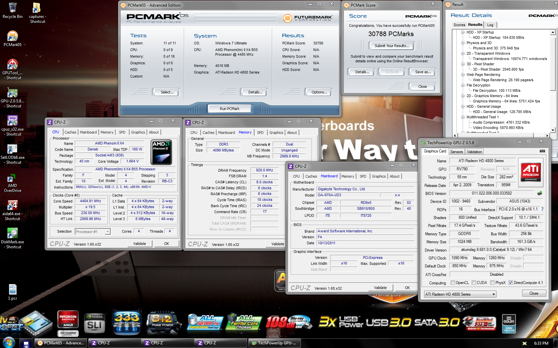558x348 pixels.
Task: Switch to Validation tab in GPU-Z
Action: (474, 152)
